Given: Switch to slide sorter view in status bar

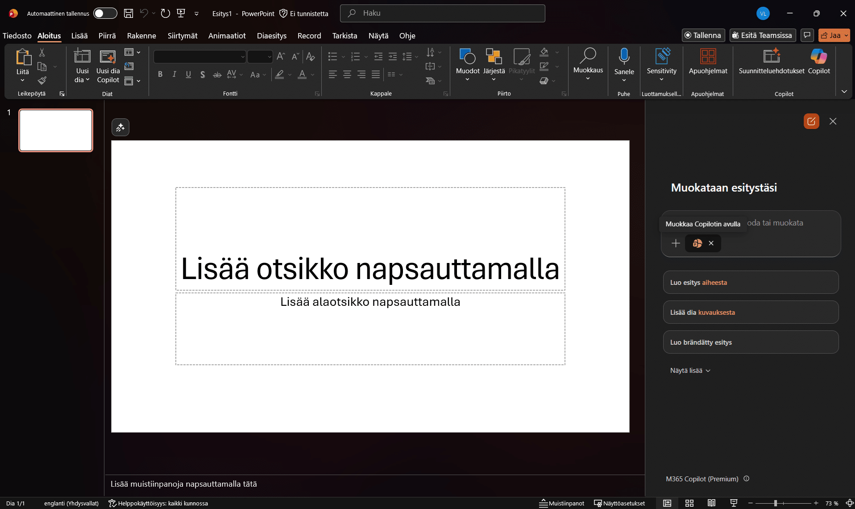Looking at the screenshot, I should point(689,503).
